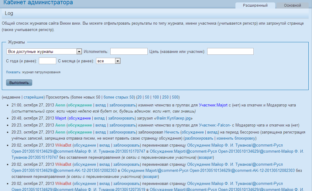
Task: Open Файл:КулХакер.jpg file link
Action: [173, 118]
